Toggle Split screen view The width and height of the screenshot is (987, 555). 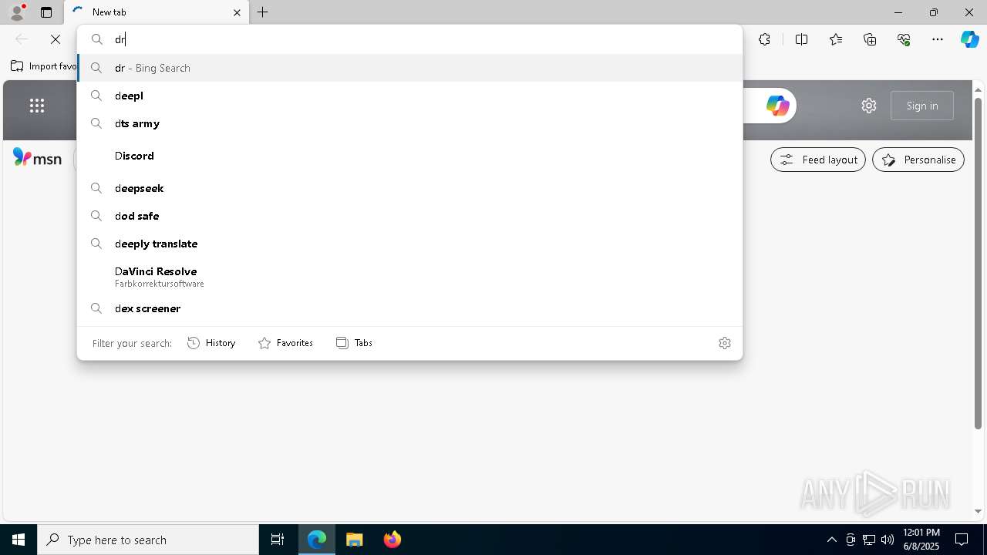click(801, 39)
